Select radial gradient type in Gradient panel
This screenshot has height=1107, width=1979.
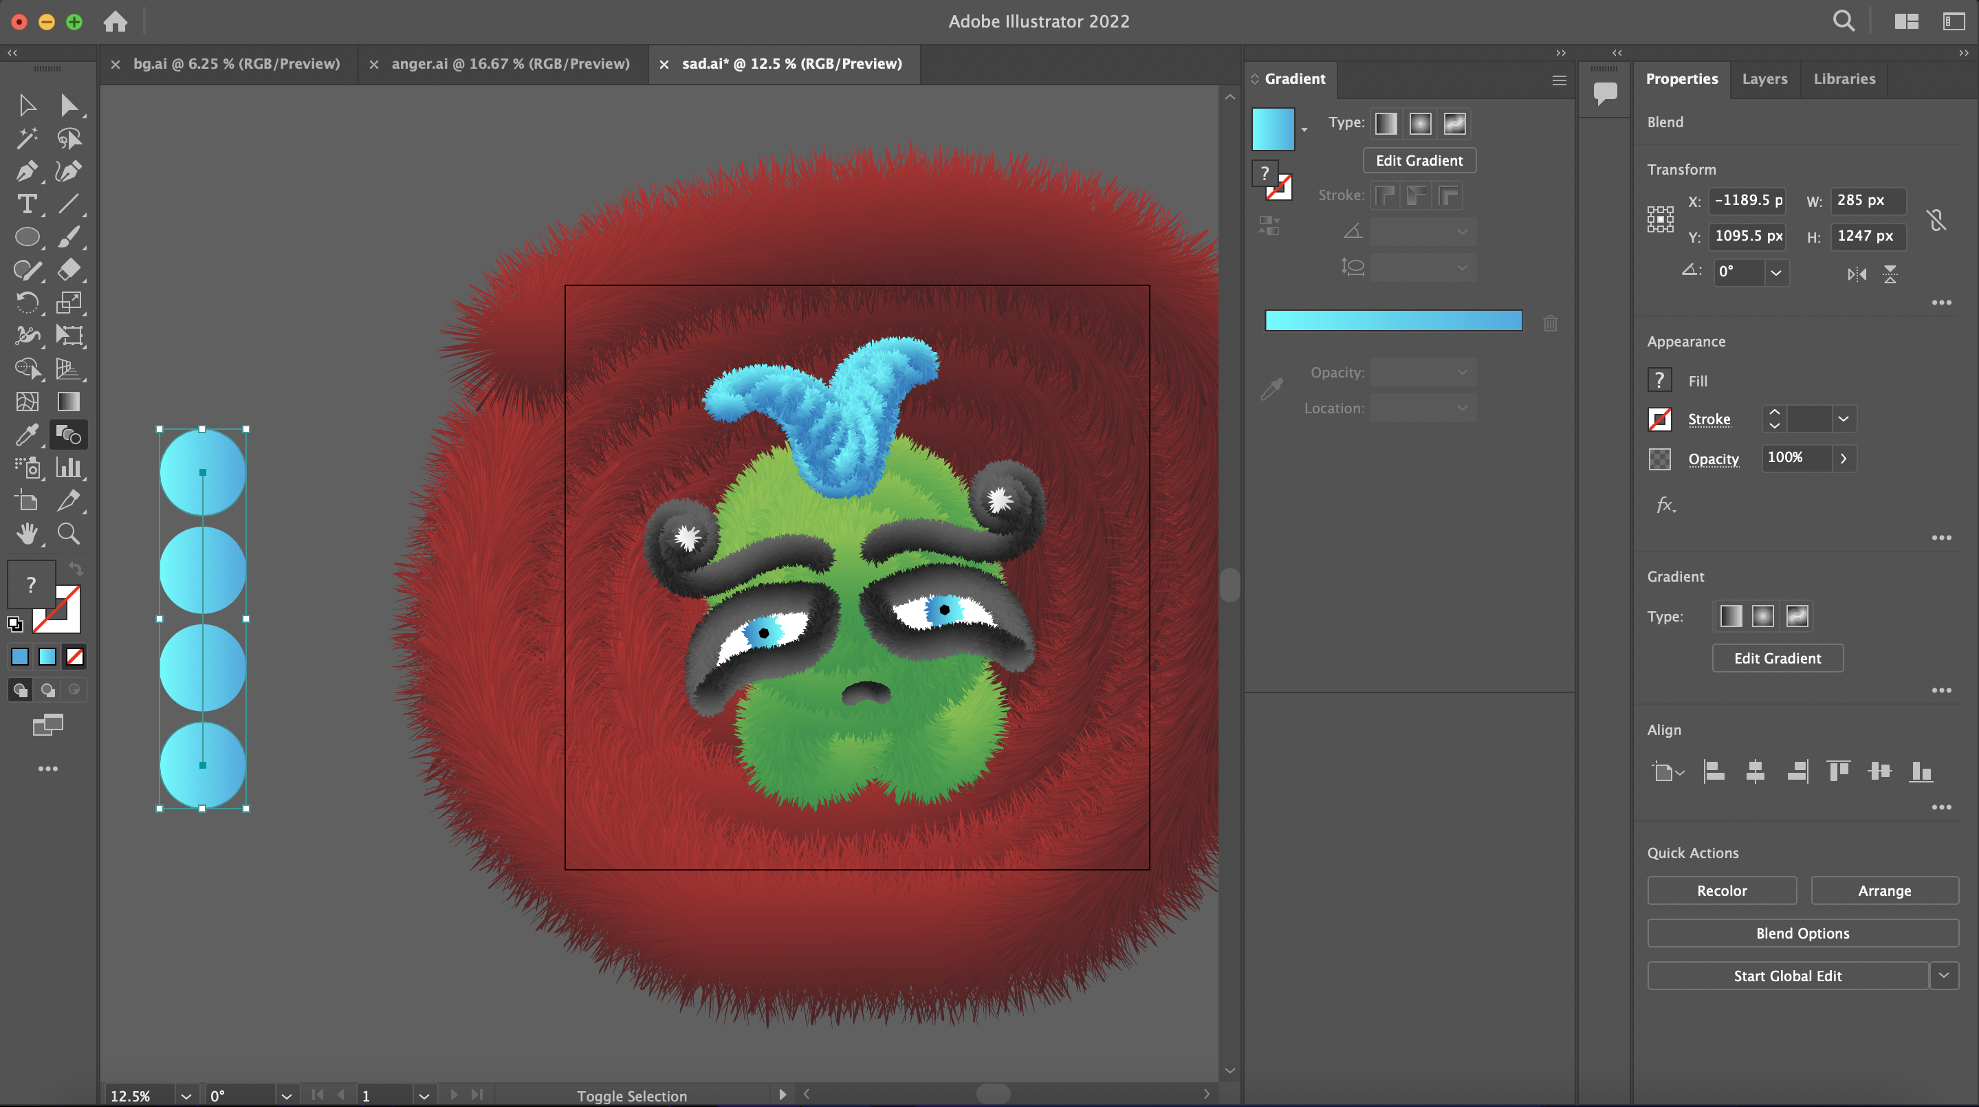1420,124
